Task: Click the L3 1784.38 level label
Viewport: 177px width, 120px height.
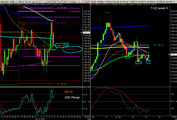Action: (61, 84)
